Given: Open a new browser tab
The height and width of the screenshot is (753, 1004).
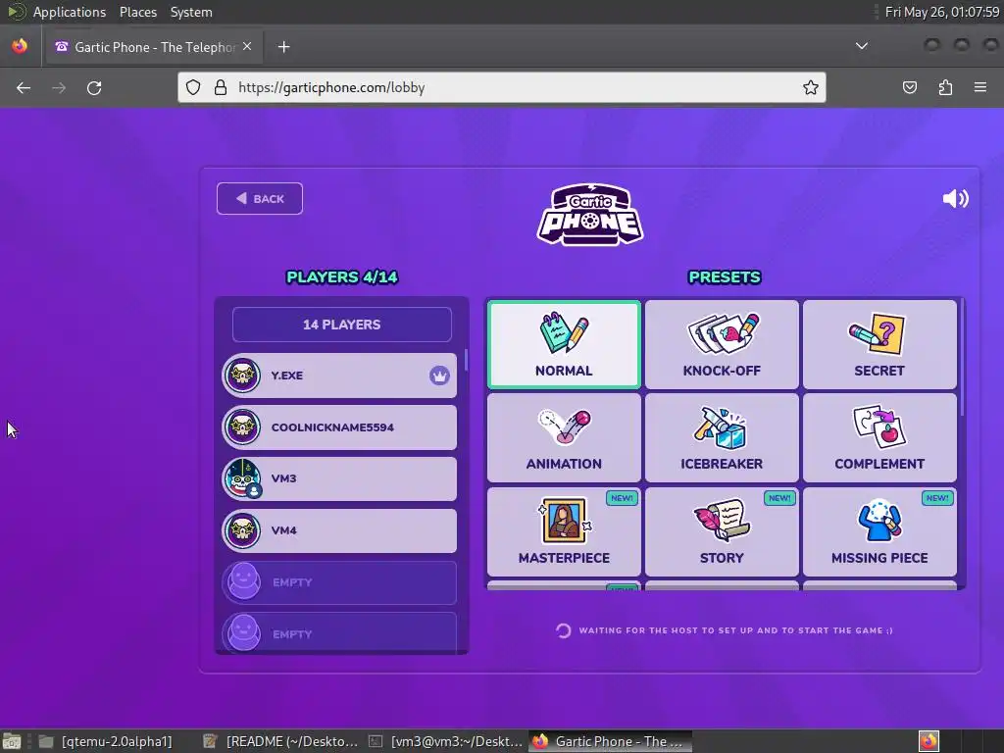Looking at the screenshot, I should [x=283, y=47].
